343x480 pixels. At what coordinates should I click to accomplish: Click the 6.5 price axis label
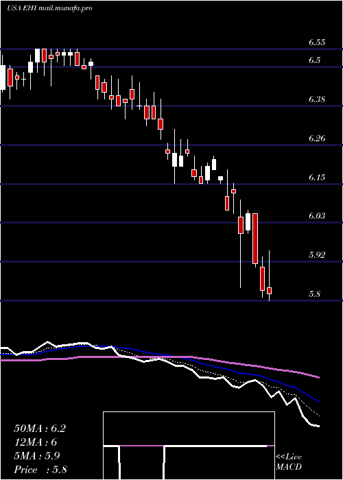pos(314,60)
